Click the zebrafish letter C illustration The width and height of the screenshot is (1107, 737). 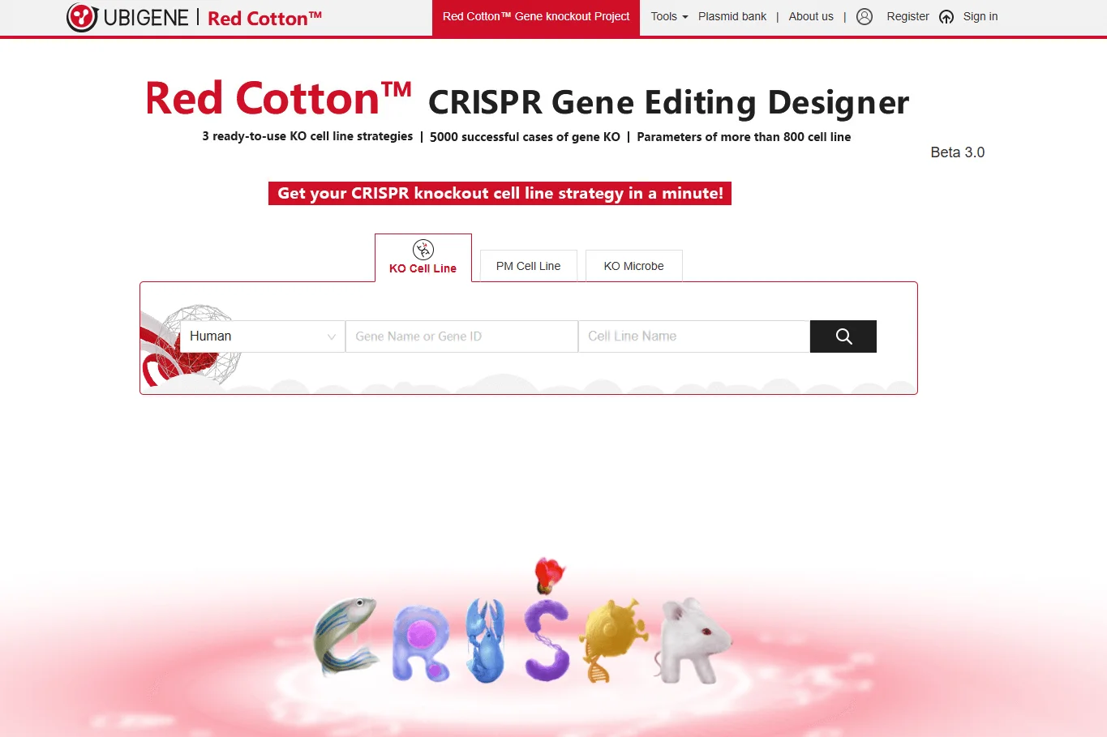pos(346,636)
